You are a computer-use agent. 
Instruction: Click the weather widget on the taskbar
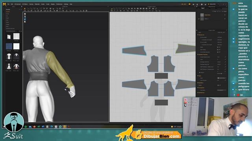(176, 127)
